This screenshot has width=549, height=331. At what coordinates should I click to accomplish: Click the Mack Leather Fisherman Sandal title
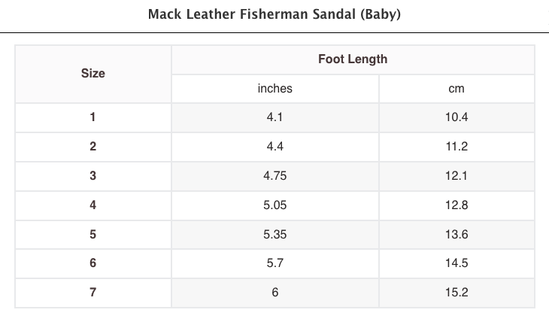click(274, 15)
